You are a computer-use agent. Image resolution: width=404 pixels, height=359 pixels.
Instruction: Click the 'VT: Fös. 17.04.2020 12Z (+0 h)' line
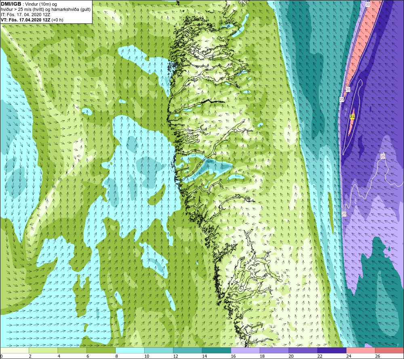pos(32,20)
